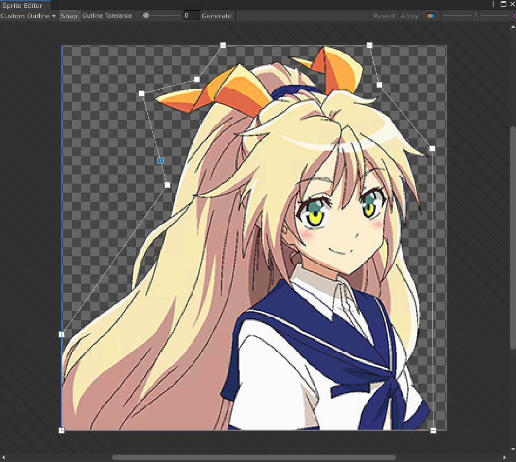516x462 pixels.
Task: Select the highlighted blue outline control point
Action: (161, 161)
